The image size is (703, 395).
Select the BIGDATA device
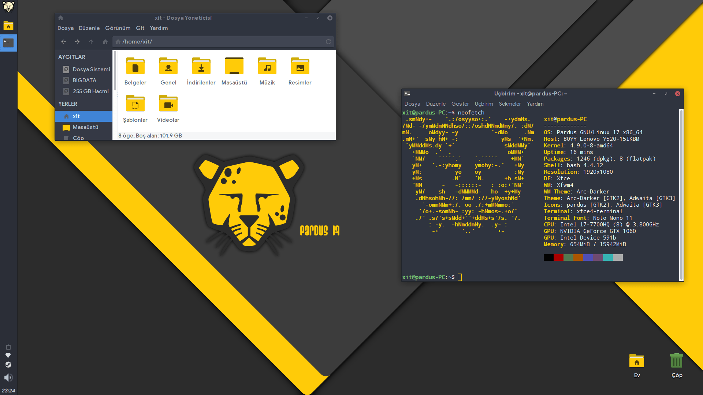tap(84, 80)
